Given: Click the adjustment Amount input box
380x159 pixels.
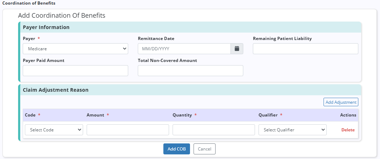Looking at the screenshot, I should coord(127,130).
